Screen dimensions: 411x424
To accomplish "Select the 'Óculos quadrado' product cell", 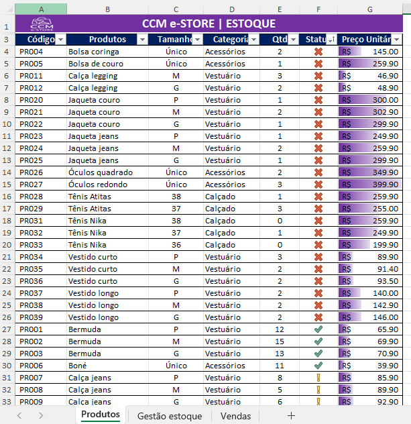I will pyautogui.click(x=107, y=172).
